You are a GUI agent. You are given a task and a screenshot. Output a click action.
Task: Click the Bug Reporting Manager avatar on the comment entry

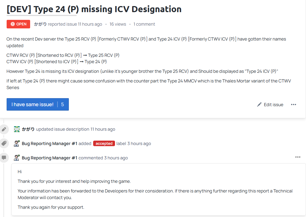tap(17, 158)
